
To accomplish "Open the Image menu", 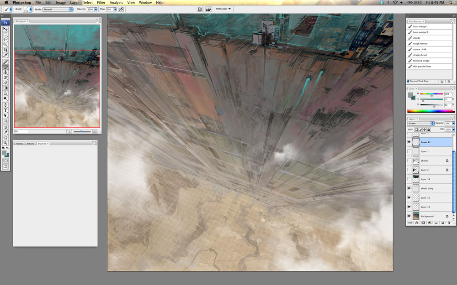I will (61, 2).
